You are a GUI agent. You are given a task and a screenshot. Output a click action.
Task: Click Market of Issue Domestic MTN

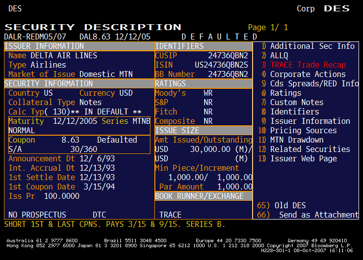point(106,74)
